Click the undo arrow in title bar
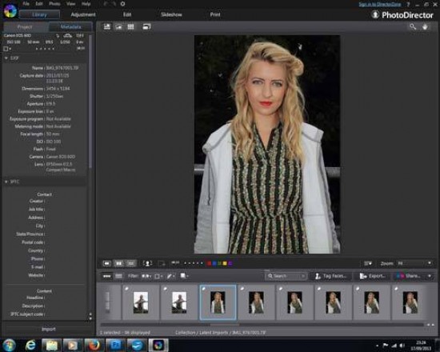 (106, 4)
